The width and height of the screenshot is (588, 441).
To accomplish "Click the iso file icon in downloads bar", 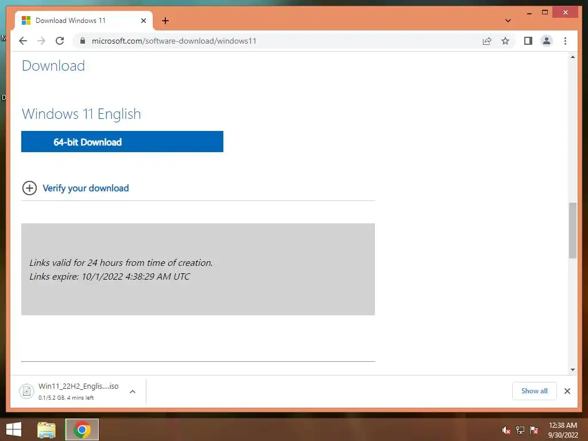I will tap(26, 391).
